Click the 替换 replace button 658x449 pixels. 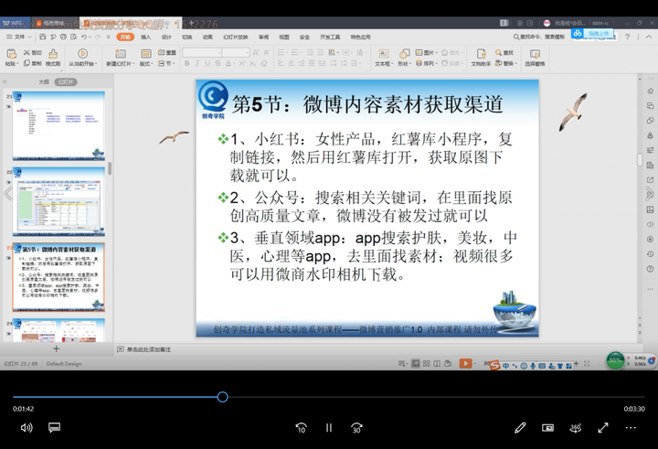(x=505, y=63)
